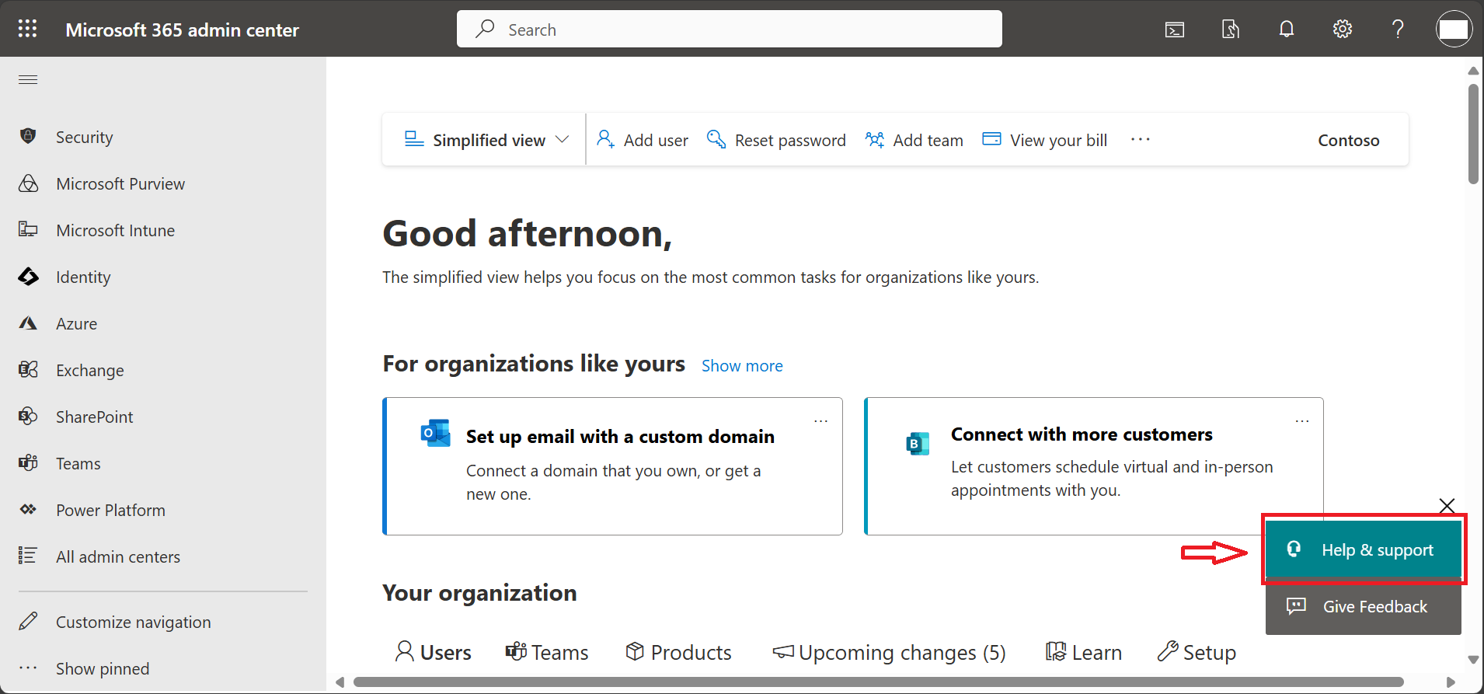Click the Microsoft Intune icon

(28, 229)
